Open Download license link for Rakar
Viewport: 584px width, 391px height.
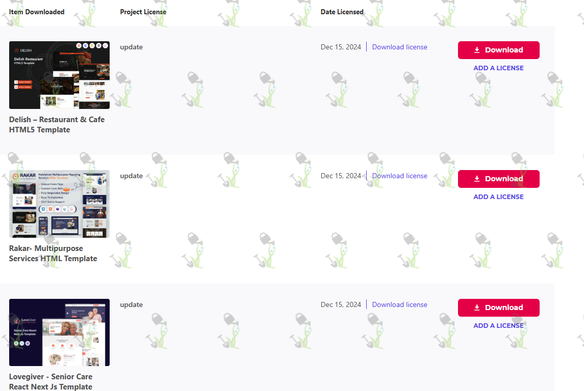click(x=400, y=176)
